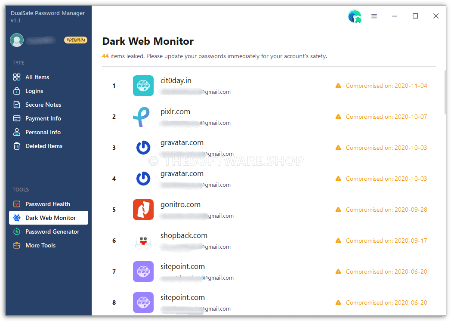The image size is (451, 321).
Task: Select the pixlr.com entry title
Action: pos(176,111)
